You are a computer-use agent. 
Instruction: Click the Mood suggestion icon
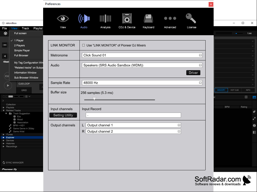(15, 120)
